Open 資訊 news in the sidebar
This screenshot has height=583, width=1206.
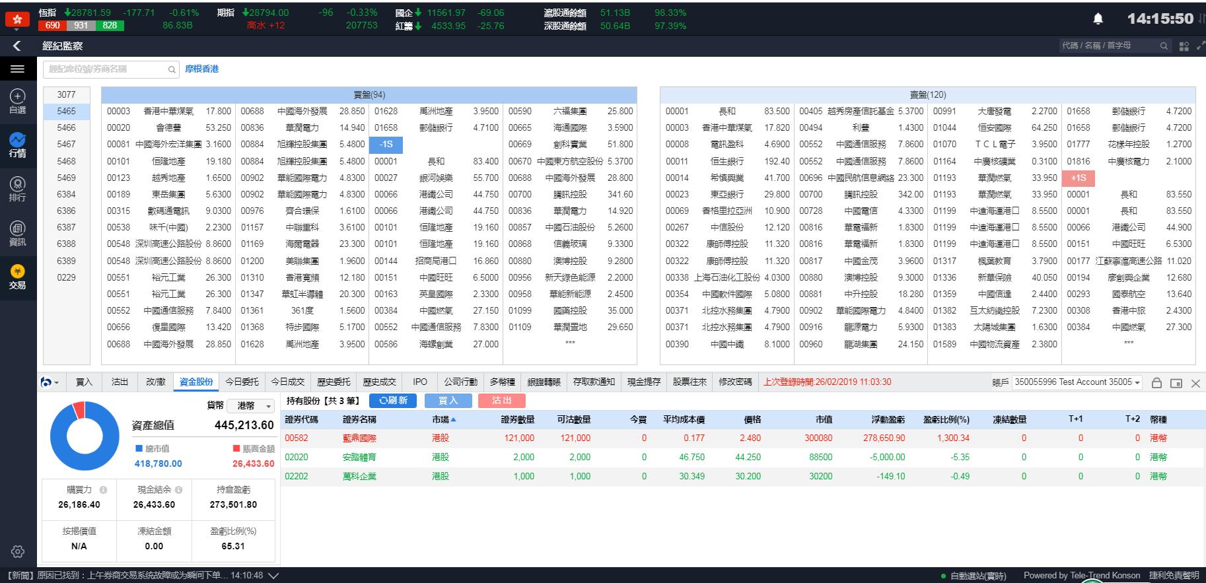pos(17,233)
